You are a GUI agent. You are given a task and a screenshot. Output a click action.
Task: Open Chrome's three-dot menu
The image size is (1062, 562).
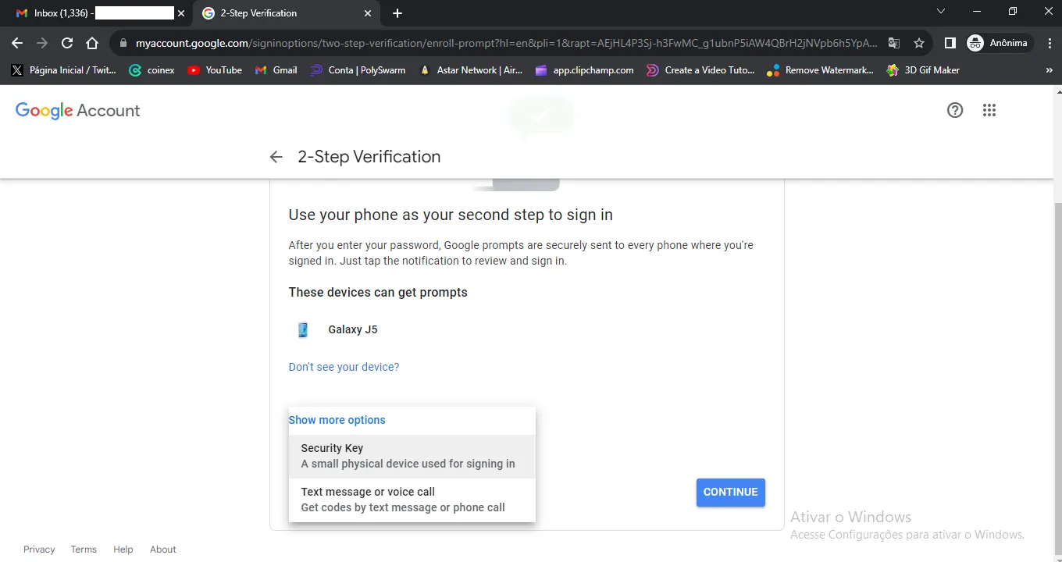[x=1050, y=43]
